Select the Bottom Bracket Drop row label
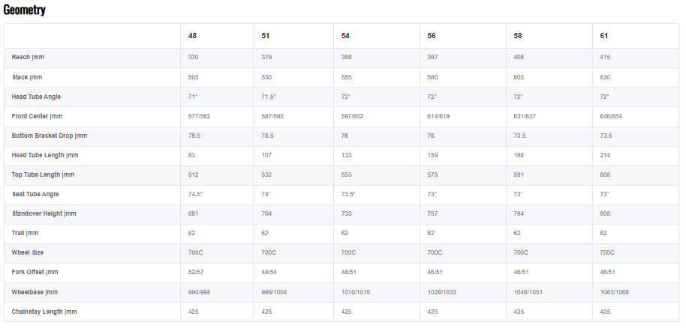 tap(50, 136)
